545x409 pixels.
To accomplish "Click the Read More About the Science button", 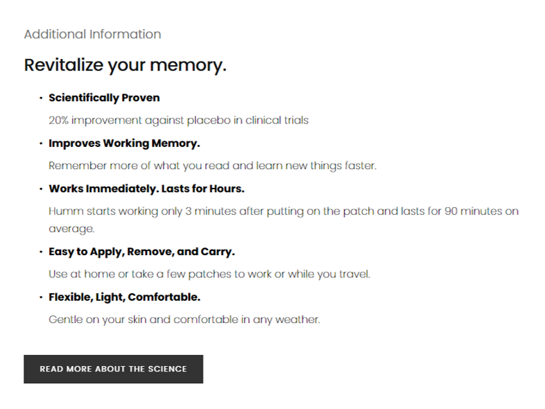I will [113, 369].
